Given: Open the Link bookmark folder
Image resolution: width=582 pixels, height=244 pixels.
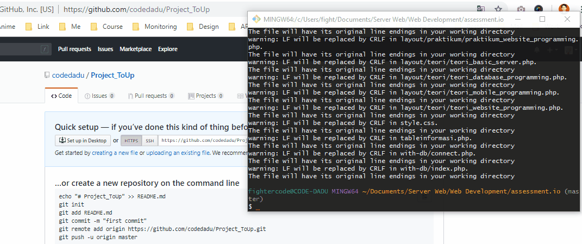Looking at the screenshot, I should tap(37, 27).
